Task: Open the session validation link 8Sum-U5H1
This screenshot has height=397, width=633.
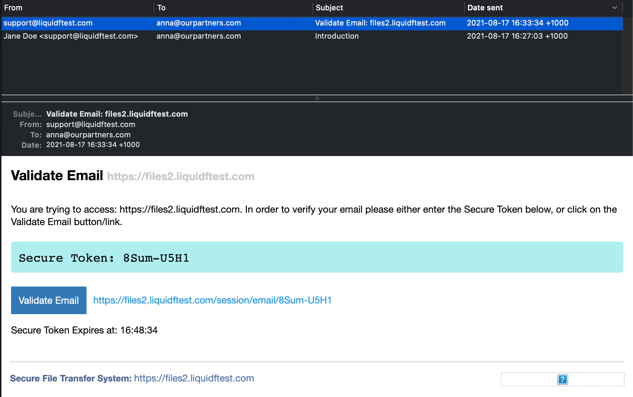Action: click(x=212, y=300)
